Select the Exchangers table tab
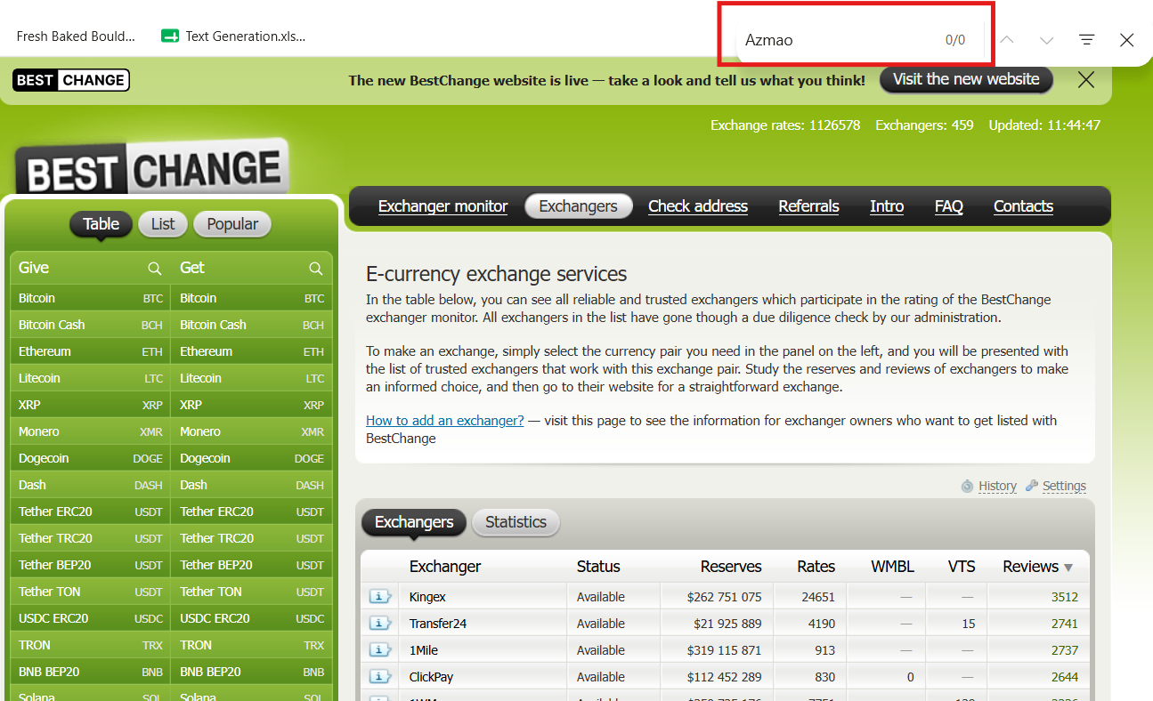Image resolution: width=1153 pixels, height=701 pixels. click(414, 522)
